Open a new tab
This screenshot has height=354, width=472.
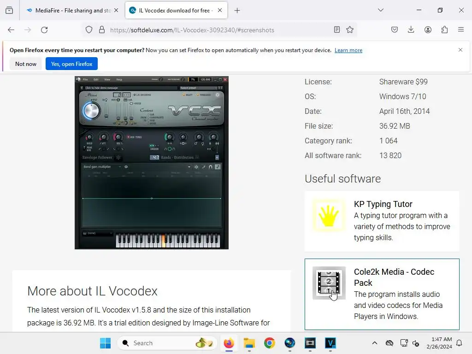237,11
